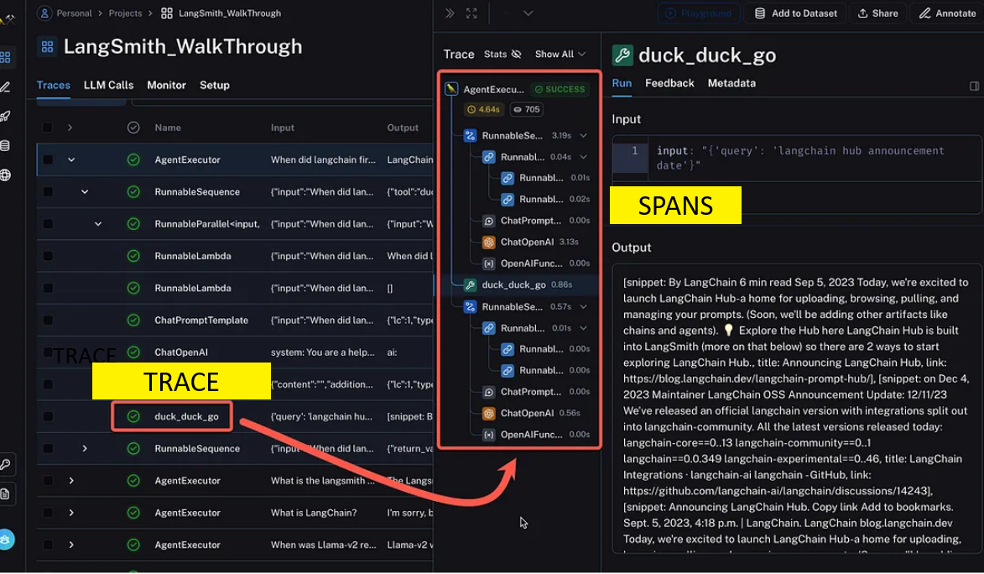Select the Traces tab

pos(54,86)
